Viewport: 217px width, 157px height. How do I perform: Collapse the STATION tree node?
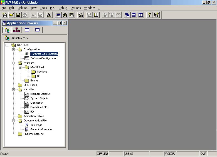7,45
